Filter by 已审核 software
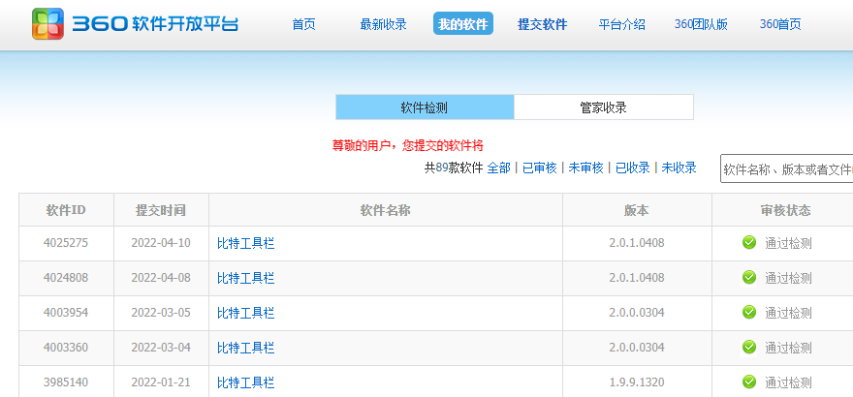This screenshot has width=853, height=397. click(539, 168)
